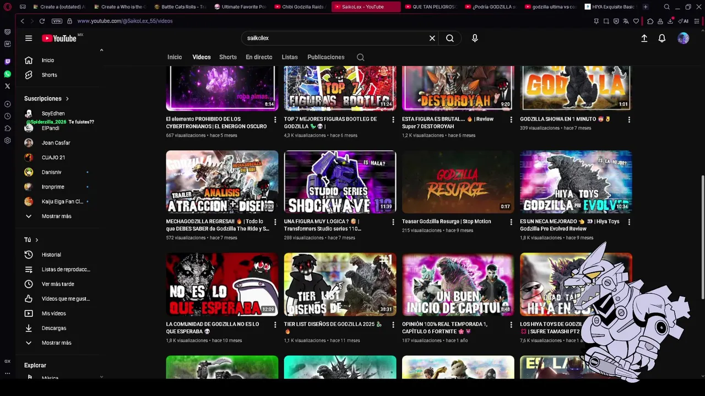
Task: Open options for 'TIER LIST DISEÑOS' video
Action: (393, 324)
